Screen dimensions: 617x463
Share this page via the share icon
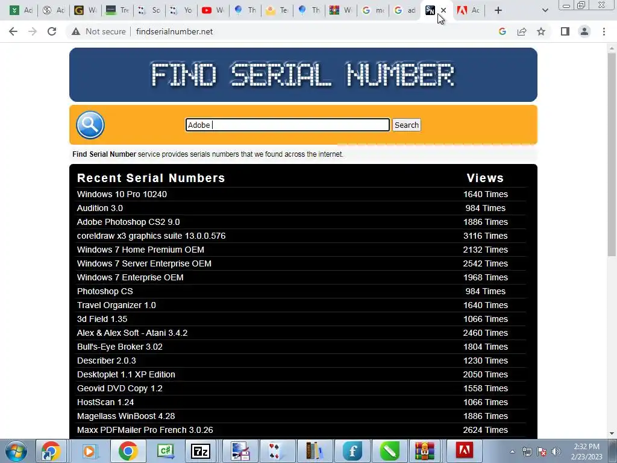point(522,31)
